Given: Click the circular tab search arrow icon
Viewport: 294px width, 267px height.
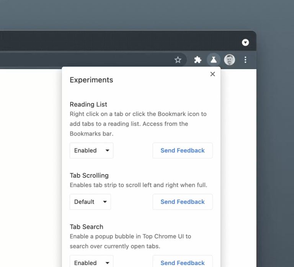Looking at the screenshot, I should (x=245, y=42).
